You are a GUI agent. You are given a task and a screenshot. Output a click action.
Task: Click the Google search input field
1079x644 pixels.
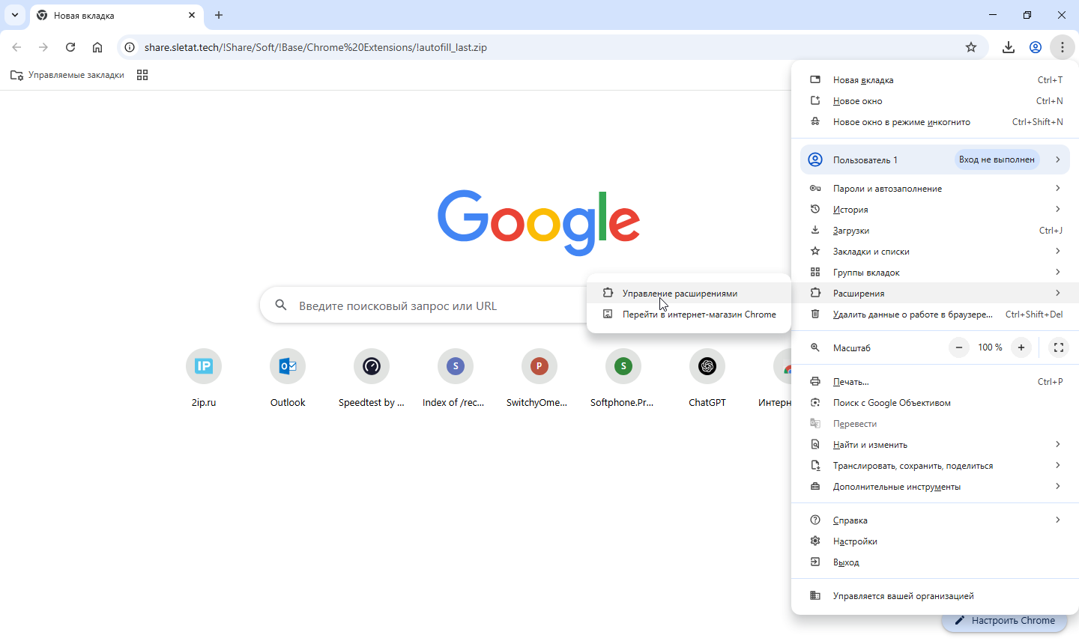coord(427,306)
